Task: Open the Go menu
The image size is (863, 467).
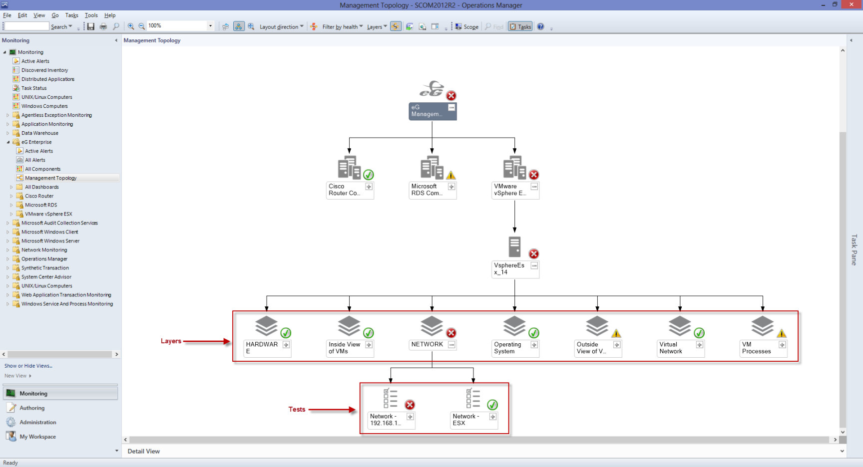Action: [x=55, y=15]
